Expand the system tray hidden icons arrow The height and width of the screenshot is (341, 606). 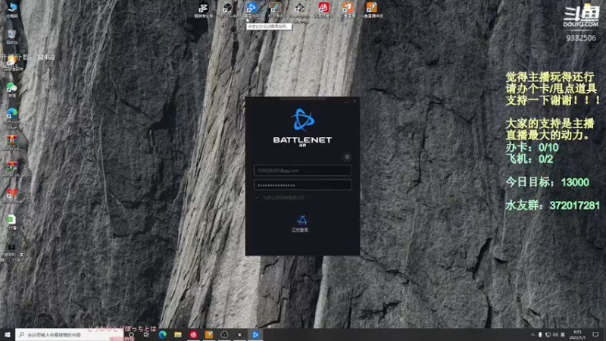click(533, 335)
